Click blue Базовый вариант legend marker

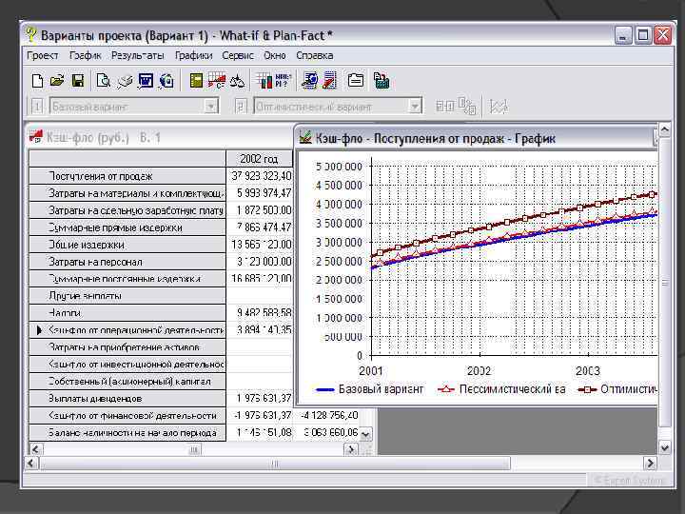324,389
